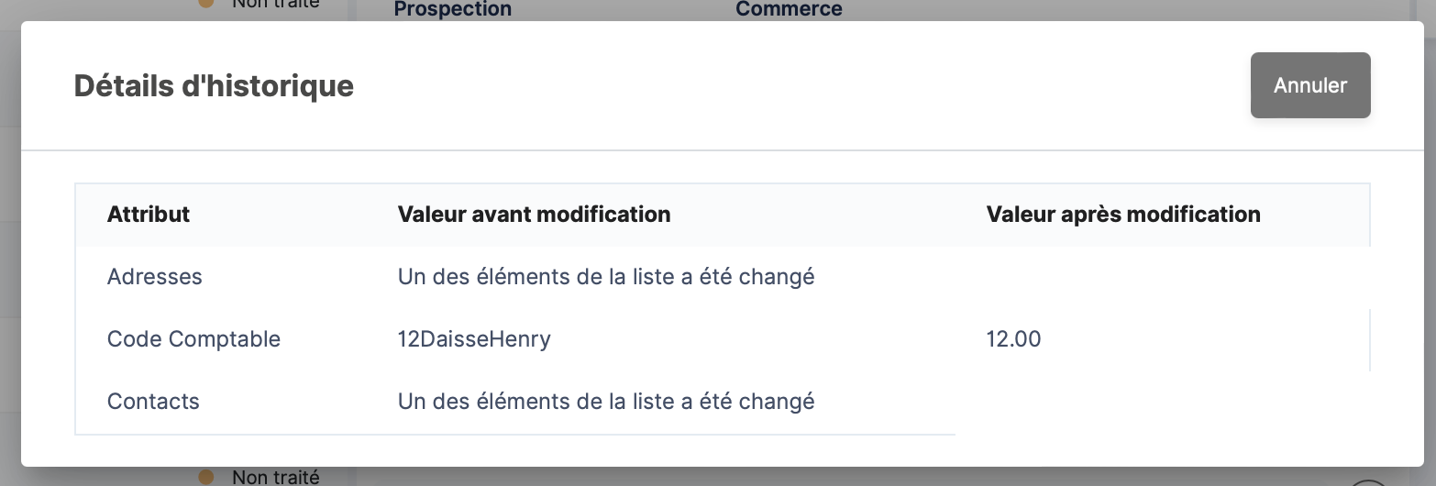Screen dimensions: 1436x486
Task: Click orange status dot beside bottom Non traité
Action: click(x=206, y=477)
